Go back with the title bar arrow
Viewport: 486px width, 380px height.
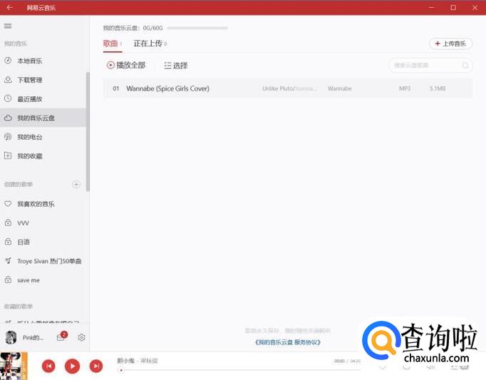(9, 8)
